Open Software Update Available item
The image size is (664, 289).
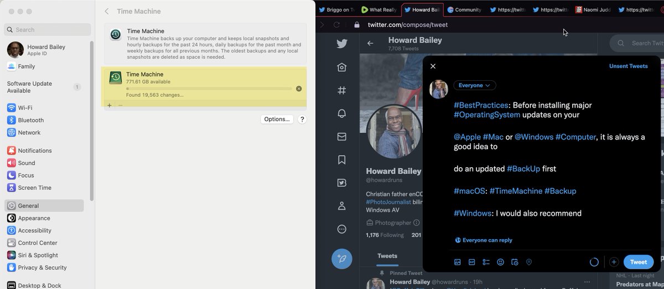[44, 87]
